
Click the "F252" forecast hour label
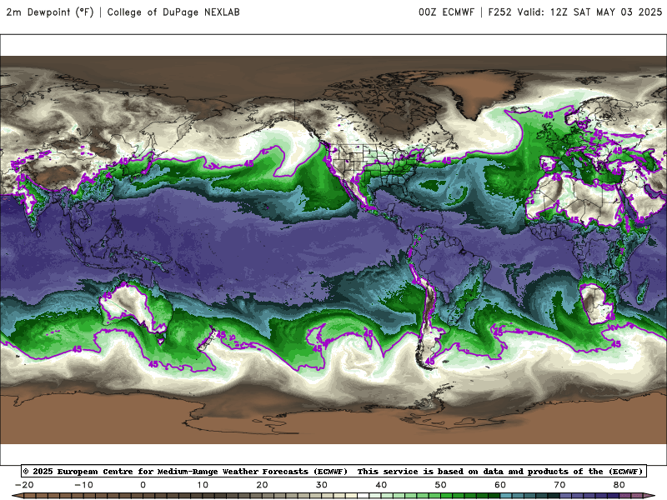(x=499, y=12)
